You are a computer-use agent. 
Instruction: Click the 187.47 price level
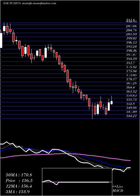(132, 55)
